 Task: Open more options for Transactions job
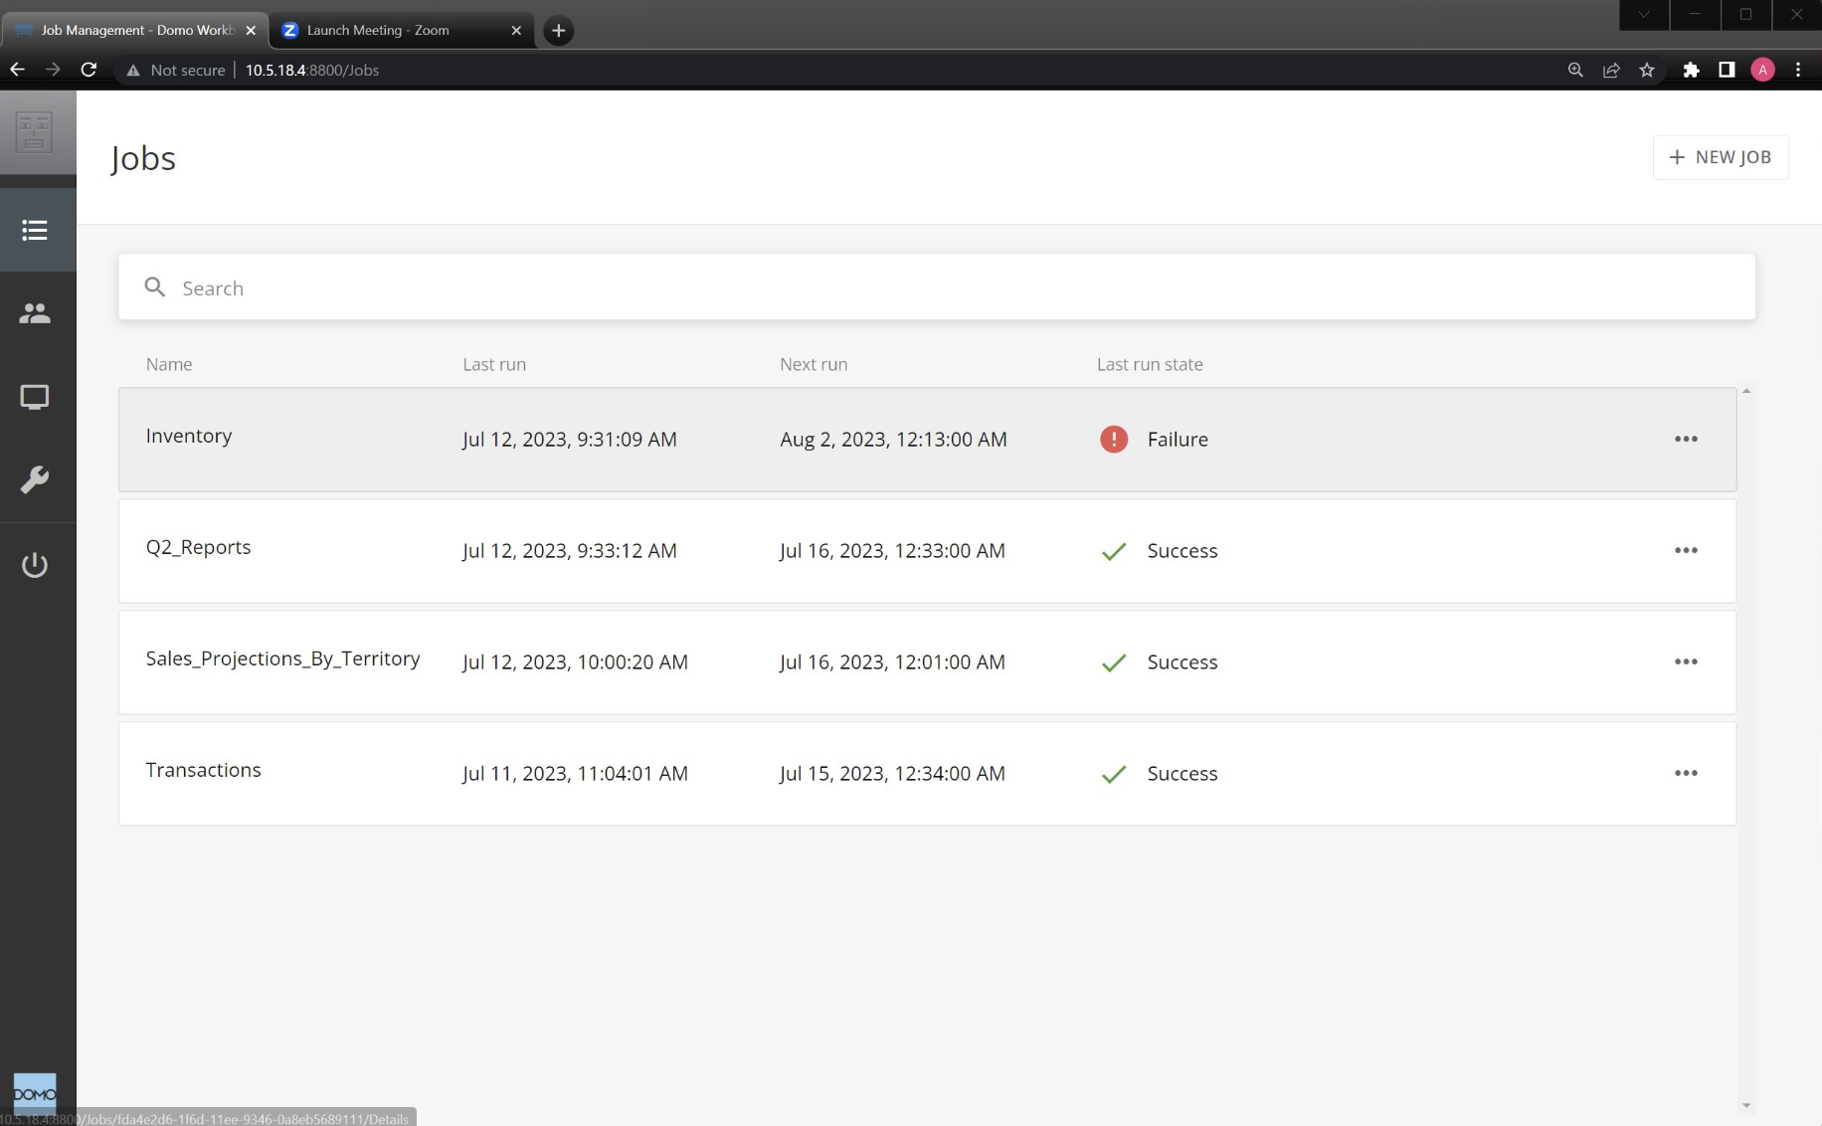coord(1686,773)
